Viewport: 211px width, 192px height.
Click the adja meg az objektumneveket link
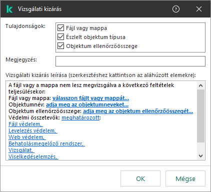87,104
